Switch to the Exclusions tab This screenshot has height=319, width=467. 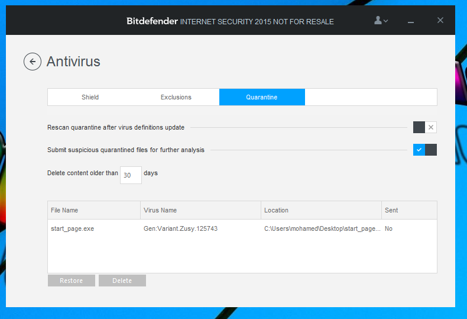coord(176,97)
